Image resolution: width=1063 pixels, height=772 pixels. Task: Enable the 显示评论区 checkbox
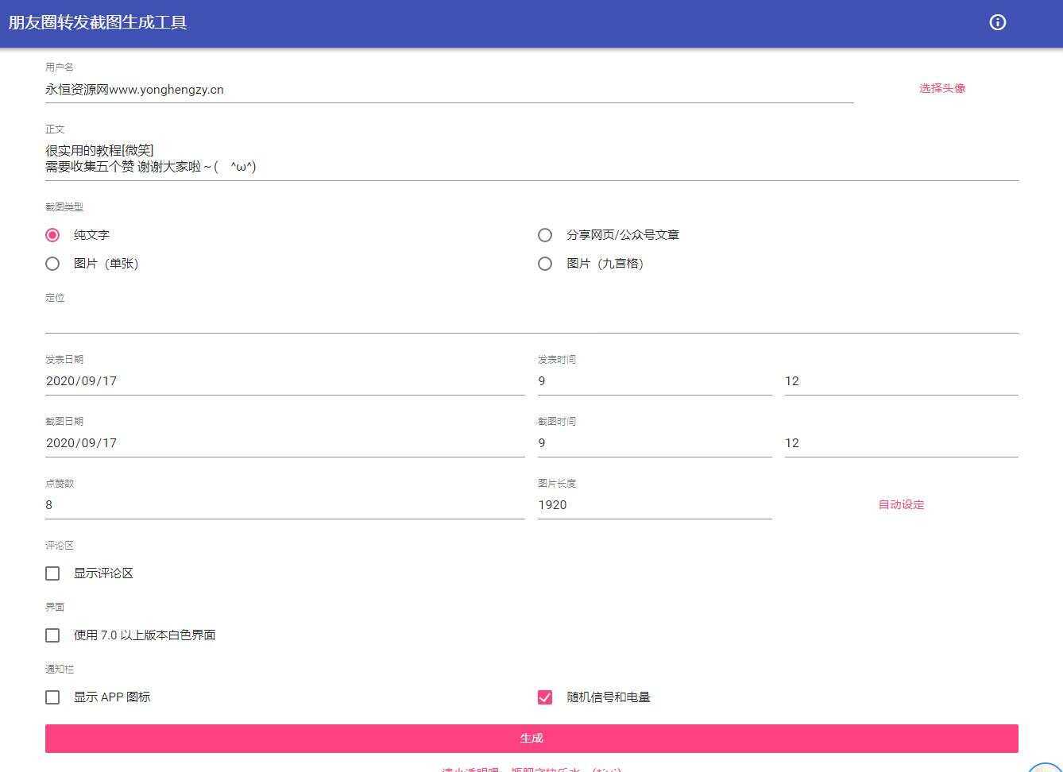[52, 573]
